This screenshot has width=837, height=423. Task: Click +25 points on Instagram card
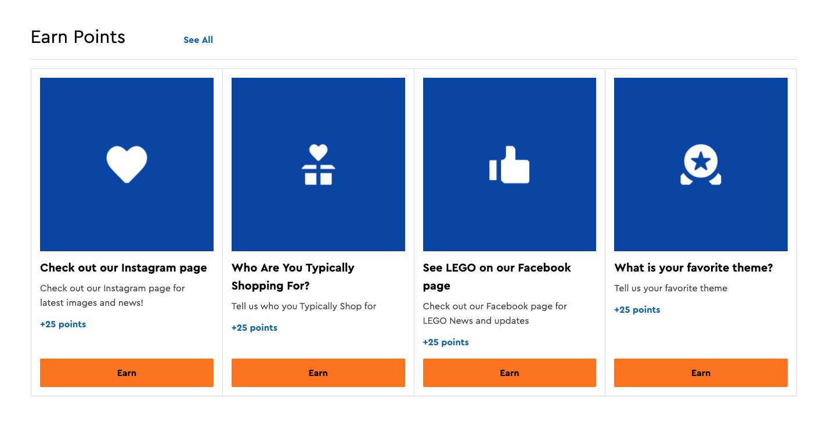click(x=63, y=324)
